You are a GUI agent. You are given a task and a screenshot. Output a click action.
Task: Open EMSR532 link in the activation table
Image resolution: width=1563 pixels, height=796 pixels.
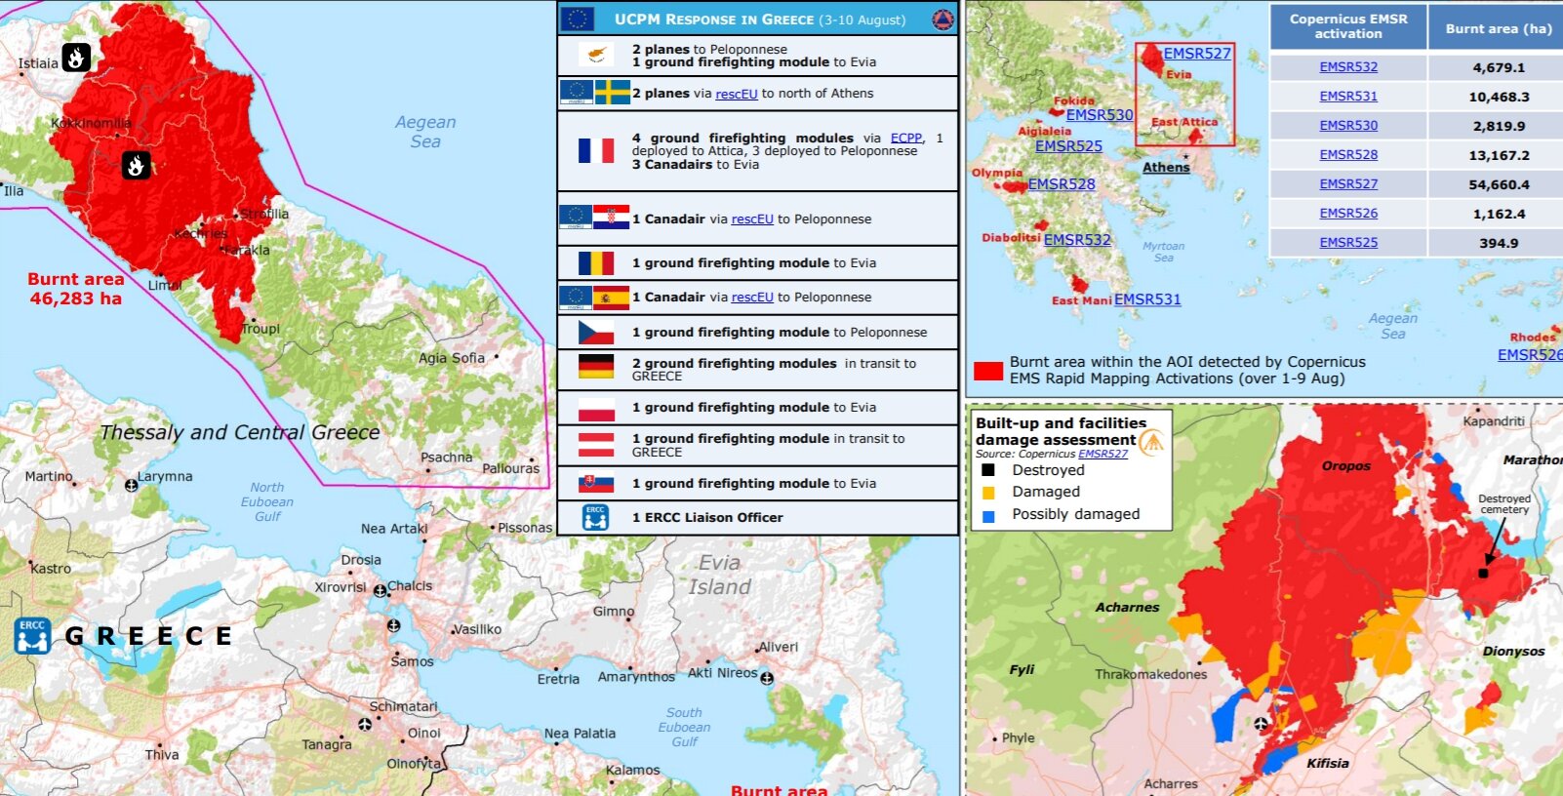[x=1348, y=67]
